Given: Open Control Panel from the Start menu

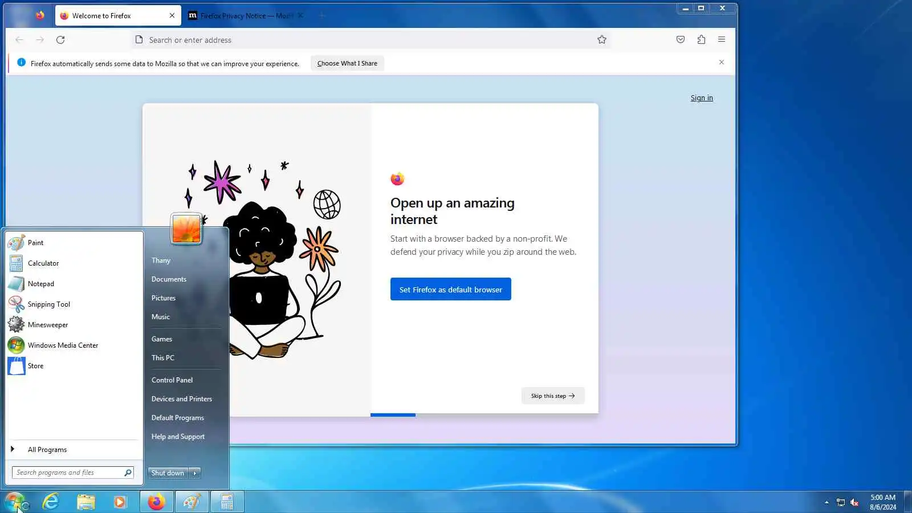Looking at the screenshot, I should 172,380.
